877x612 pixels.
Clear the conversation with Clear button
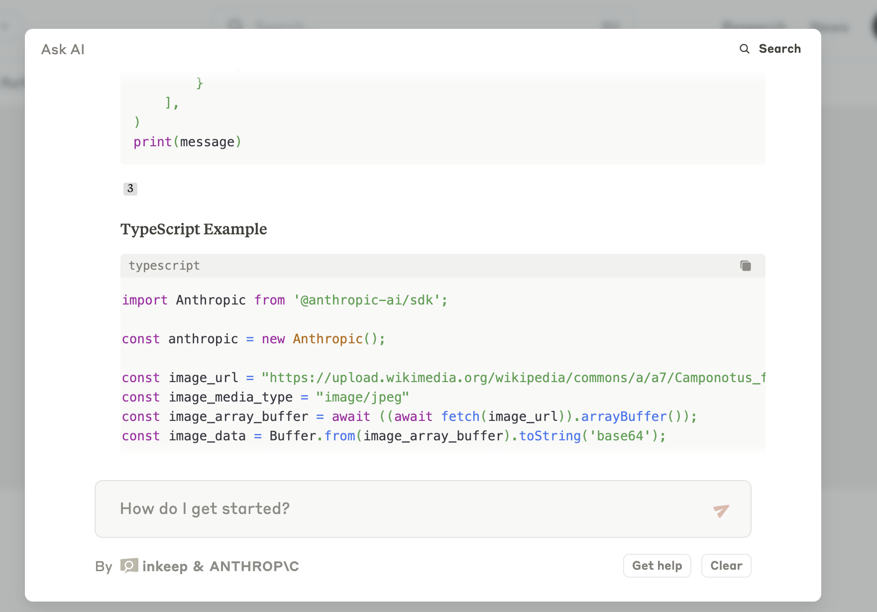point(726,566)
